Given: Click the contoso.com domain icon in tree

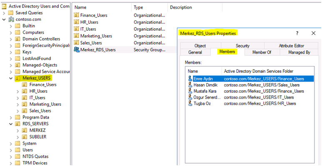Looking at the screenshot, I should (x=11, y=19).
